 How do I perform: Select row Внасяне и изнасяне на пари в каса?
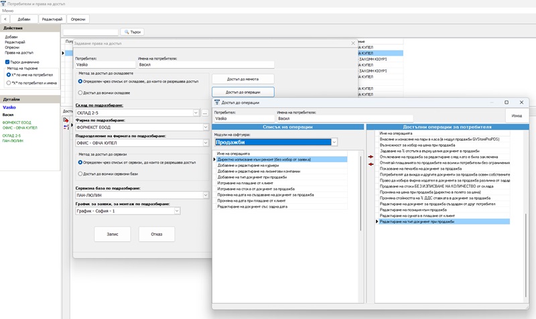coord(443,139)
